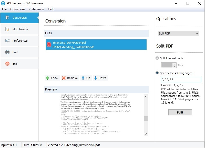Click the Preferences checklist icon in sidebar
This screenshot has width=205, height=148.
coord(7,41)
